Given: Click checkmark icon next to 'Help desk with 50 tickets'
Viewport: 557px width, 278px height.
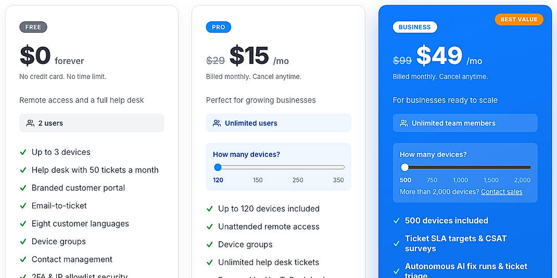Looking at the screenshot, I should pyautogui.click(x=23, y=170).
